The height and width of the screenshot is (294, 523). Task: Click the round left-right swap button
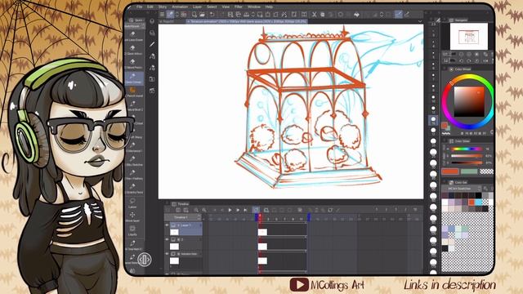click(145, 260)
